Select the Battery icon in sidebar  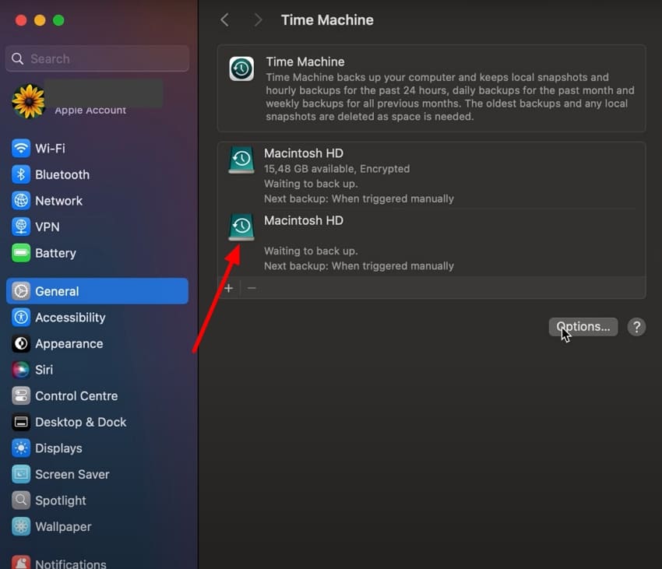[21, 253]
